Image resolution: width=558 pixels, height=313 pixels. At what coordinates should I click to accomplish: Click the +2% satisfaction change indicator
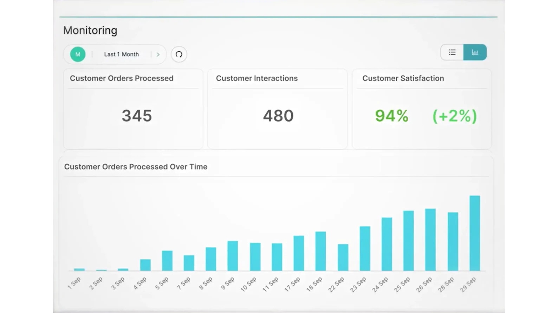tap(454, 116)
